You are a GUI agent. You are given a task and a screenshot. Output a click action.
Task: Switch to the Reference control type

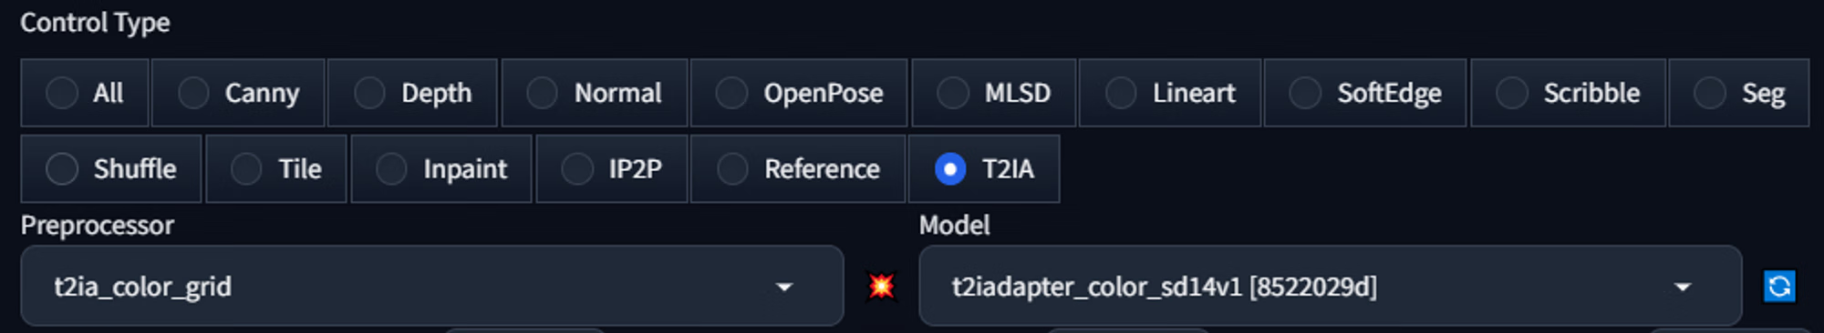click(x=798, y=168)
